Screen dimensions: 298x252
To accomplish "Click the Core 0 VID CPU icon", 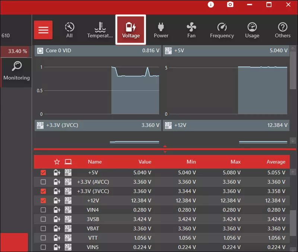I will pyautogui.click(x=40, y=51).
